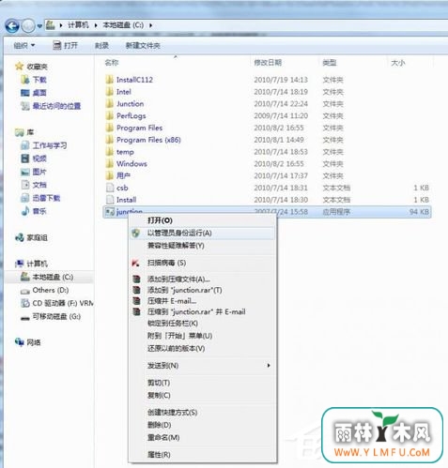Choose 压缩到 "junction.rar" 并 E-mail

coord(202,311)
